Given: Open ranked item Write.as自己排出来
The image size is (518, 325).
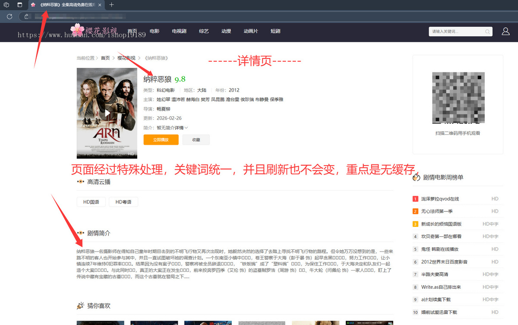Looking at the screenshot, I should click(x=441, y=287).
